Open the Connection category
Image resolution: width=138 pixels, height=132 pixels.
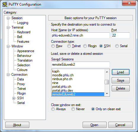pyautogui.click(x=19, y=75)
